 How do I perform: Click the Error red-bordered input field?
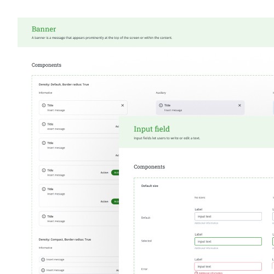228,266
